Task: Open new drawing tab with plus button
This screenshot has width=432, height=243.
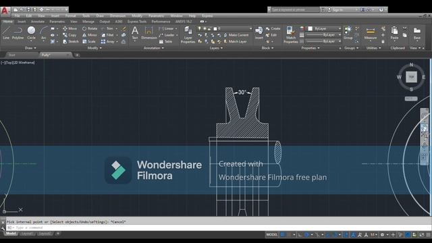Action: pos(77,55)
